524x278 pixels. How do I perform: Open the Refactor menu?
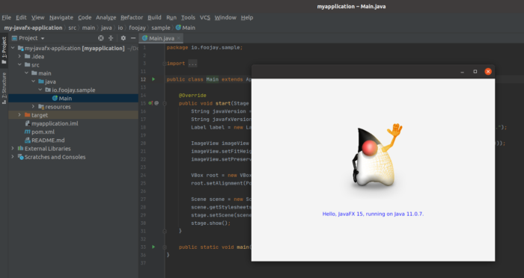132,17
